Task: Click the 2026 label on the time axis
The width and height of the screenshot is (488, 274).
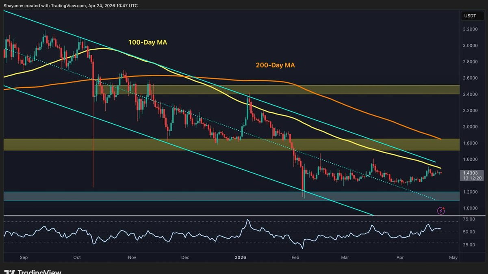Action: (241, 257)
